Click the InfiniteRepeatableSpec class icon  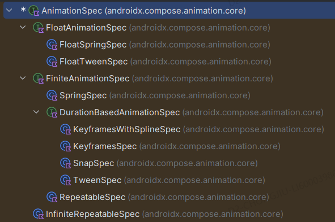pos(39,214)
